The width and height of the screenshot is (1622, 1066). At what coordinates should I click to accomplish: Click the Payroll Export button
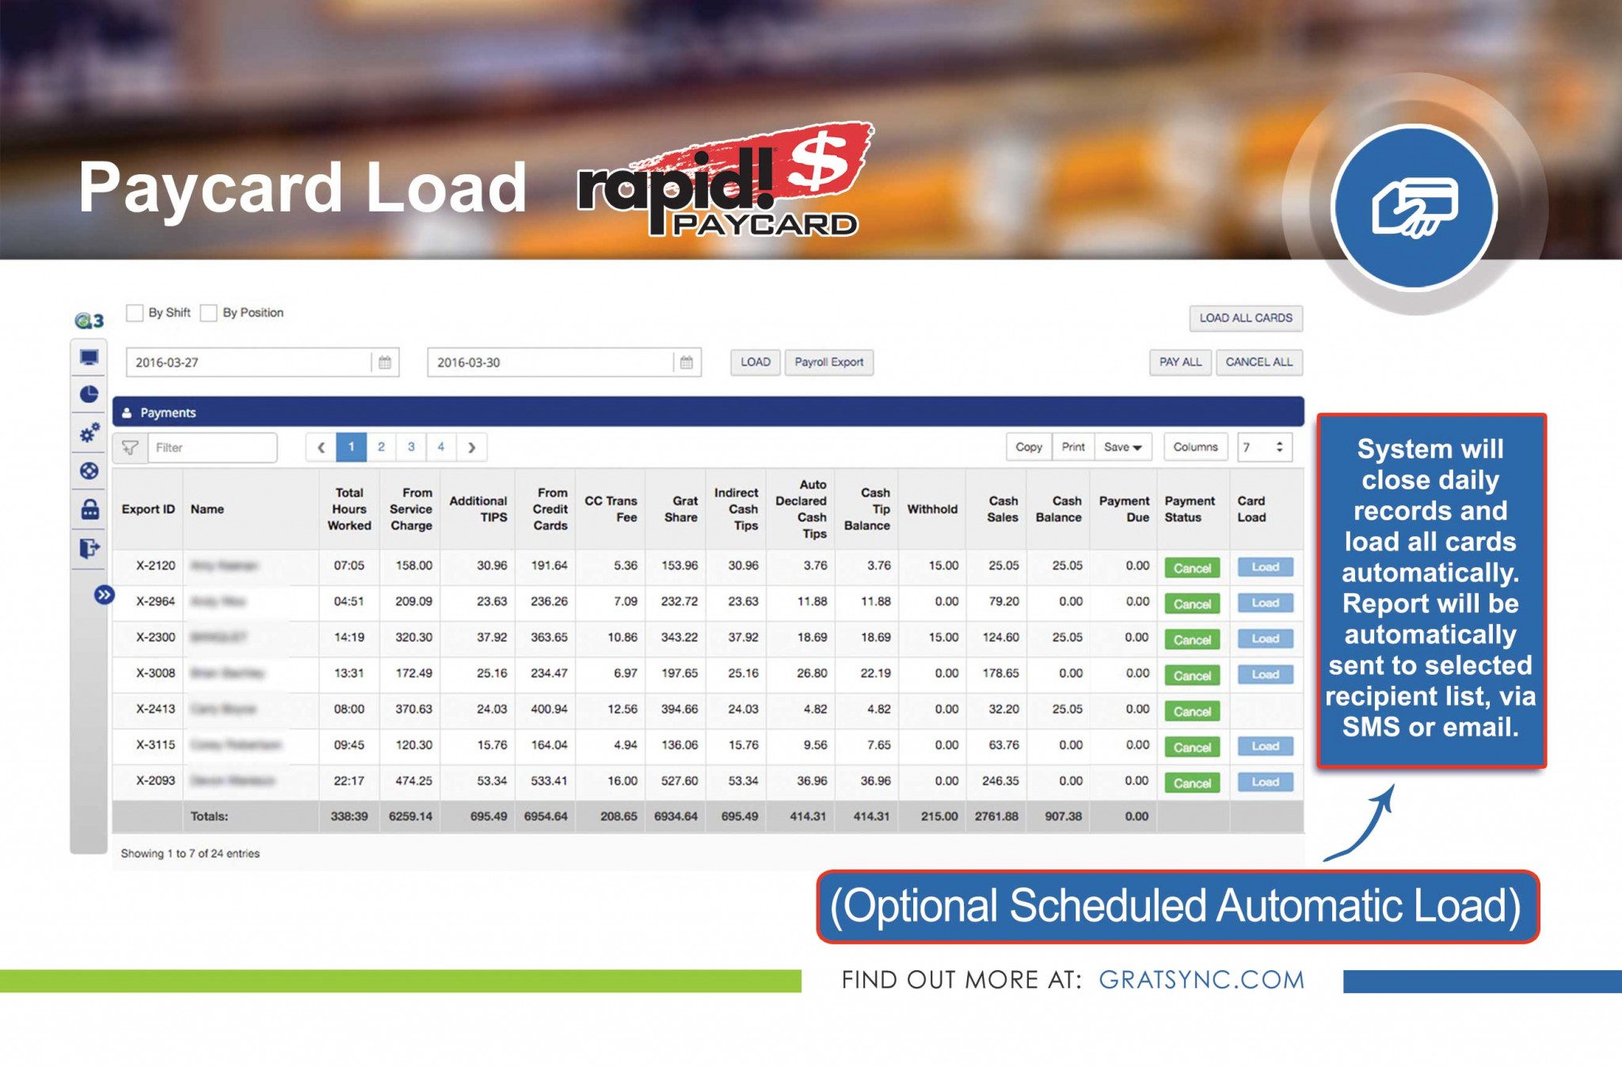828,363
